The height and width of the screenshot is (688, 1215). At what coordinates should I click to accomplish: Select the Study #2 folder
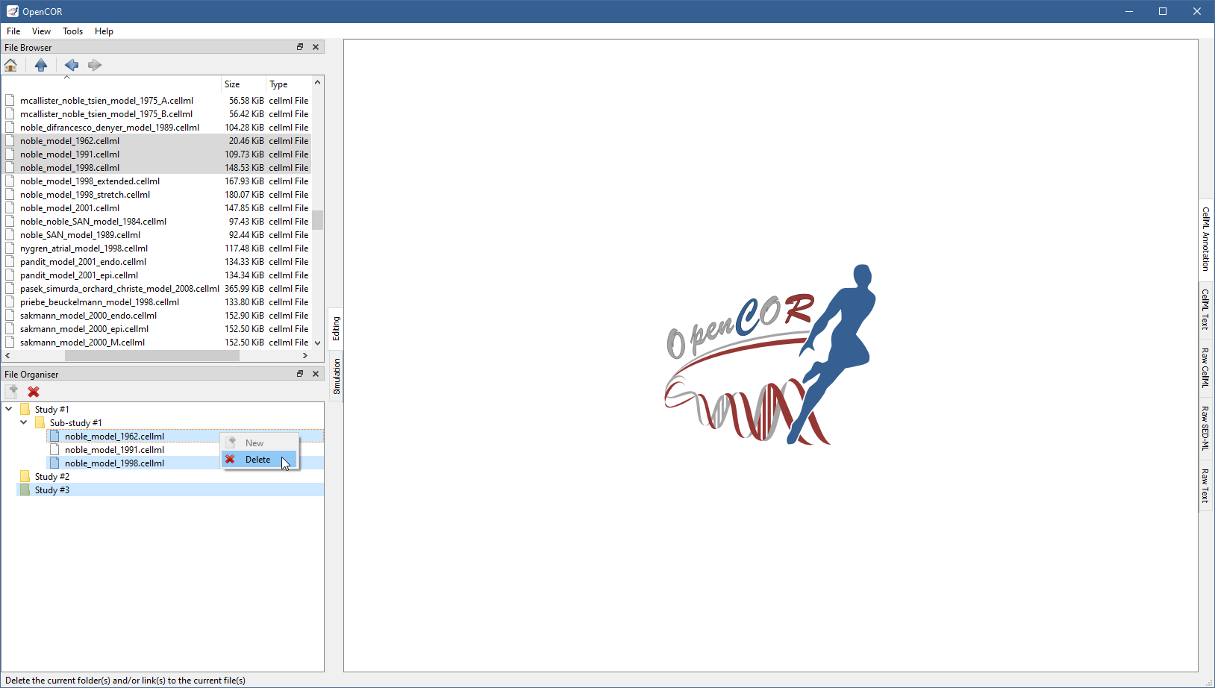[51, 477]
